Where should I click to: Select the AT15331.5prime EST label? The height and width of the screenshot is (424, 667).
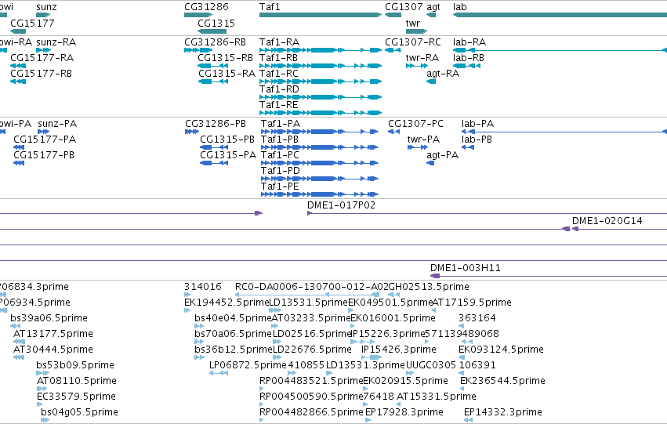(437, 397)
